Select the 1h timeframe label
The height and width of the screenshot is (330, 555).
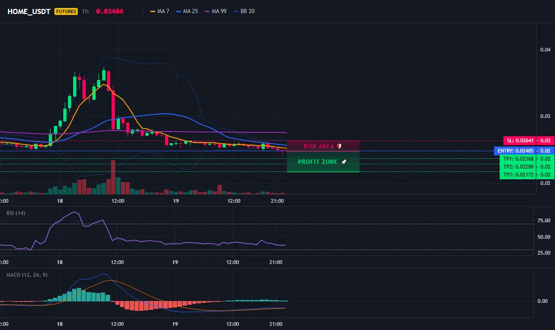pos(85,11)
